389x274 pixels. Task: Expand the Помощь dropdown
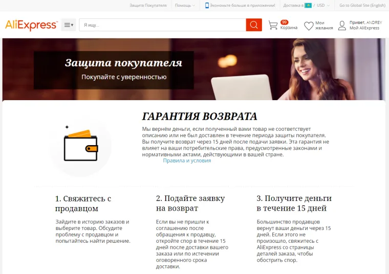(x=185, y=5)
